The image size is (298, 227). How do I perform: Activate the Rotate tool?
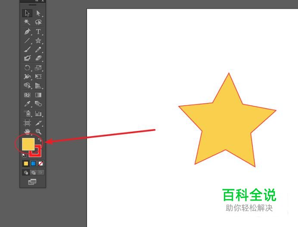28,68
